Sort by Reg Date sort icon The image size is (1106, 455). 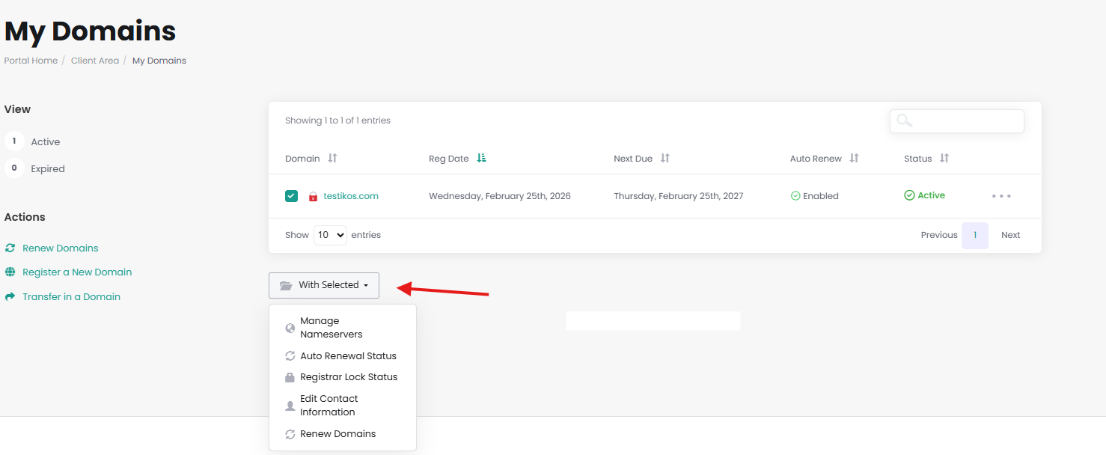tap(482, 159)
